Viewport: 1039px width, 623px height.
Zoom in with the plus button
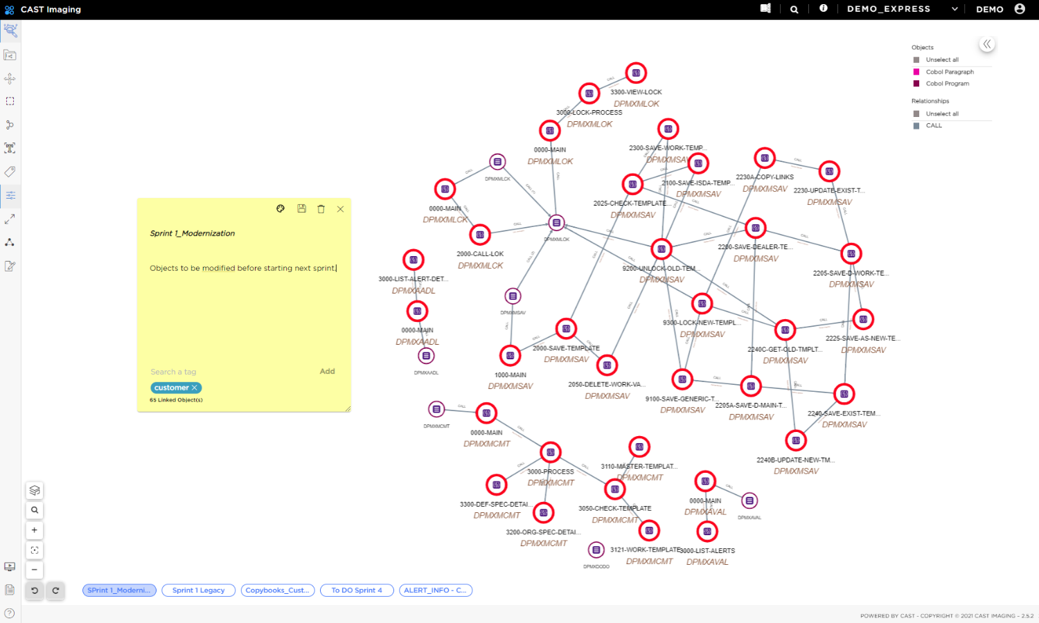[35, 530]
